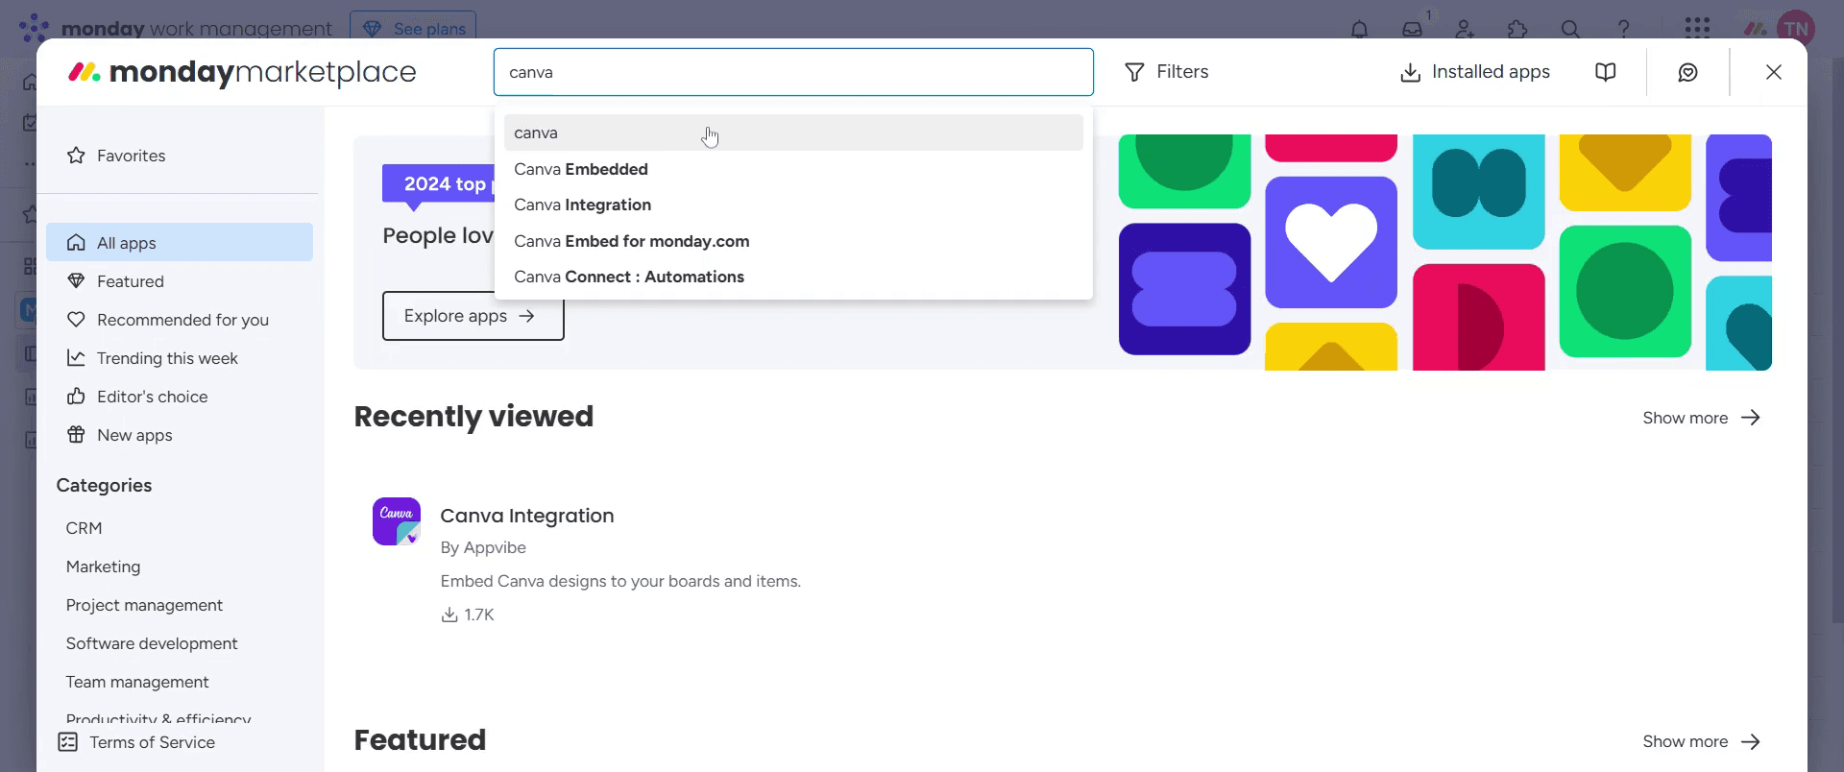The image size is (1844, 772).
Task: Click the Categories heading
Action: pos(104,486)
